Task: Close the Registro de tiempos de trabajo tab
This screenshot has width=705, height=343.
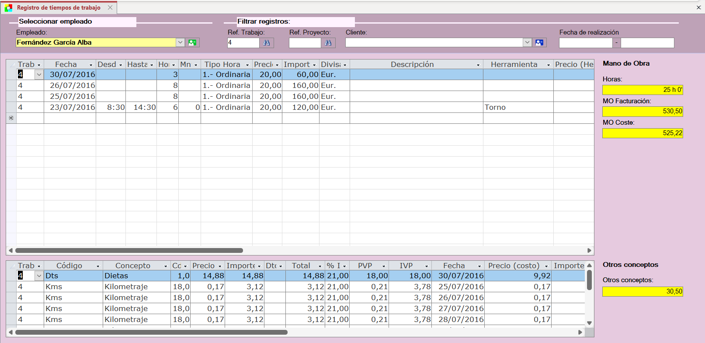Action: pyautogui.click(x=110, y=7)
